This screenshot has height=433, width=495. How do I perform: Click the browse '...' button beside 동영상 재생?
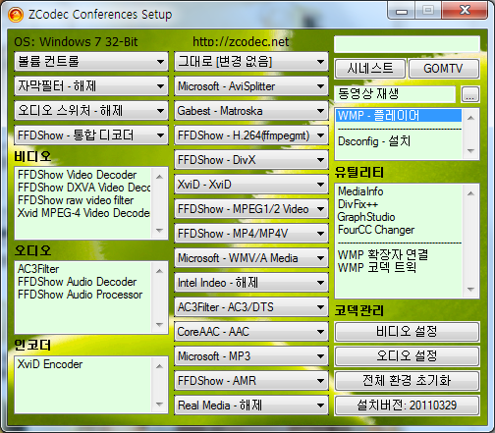470,94
